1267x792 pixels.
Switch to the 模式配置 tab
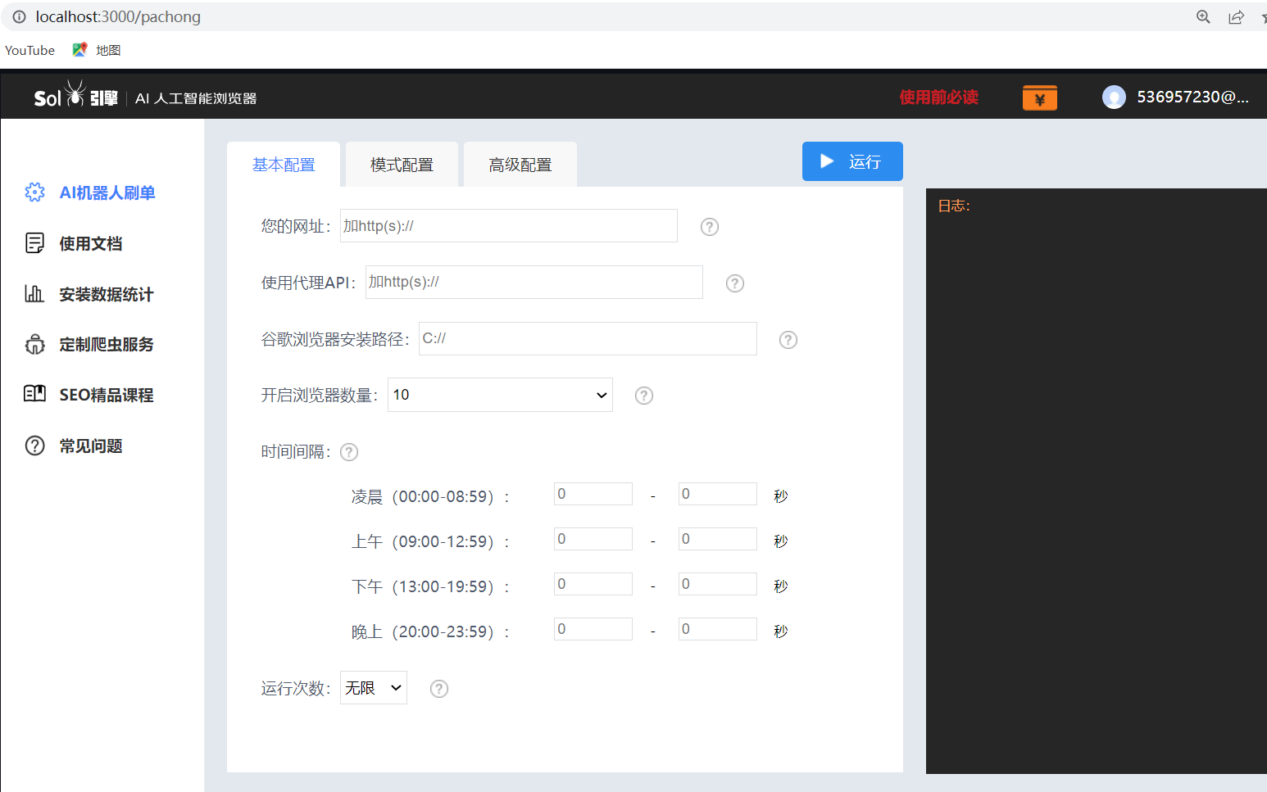pos(402,165)
